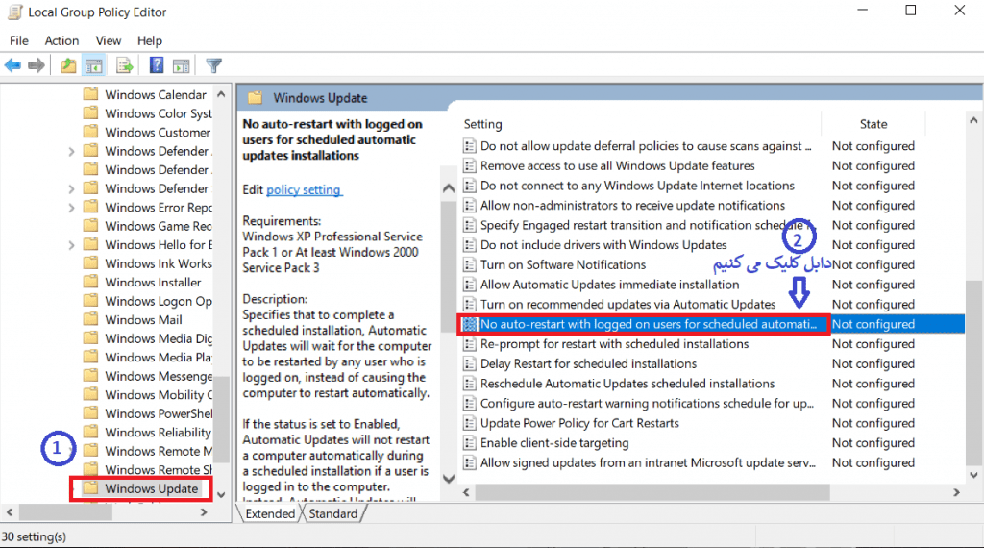Click tree pane horizontal scroll right arrow

(x=204, y=512)
